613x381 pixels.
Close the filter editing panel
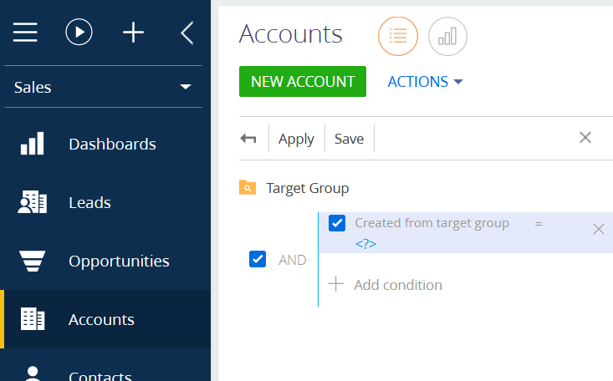click(x=585, y=138)
